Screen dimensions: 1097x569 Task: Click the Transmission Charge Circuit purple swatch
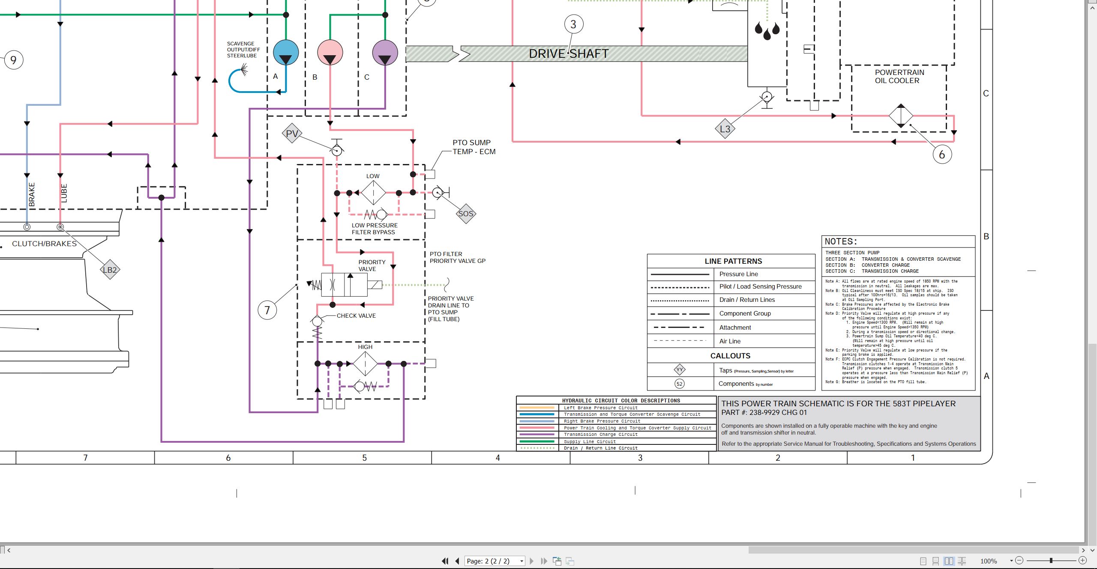(537, 434)
